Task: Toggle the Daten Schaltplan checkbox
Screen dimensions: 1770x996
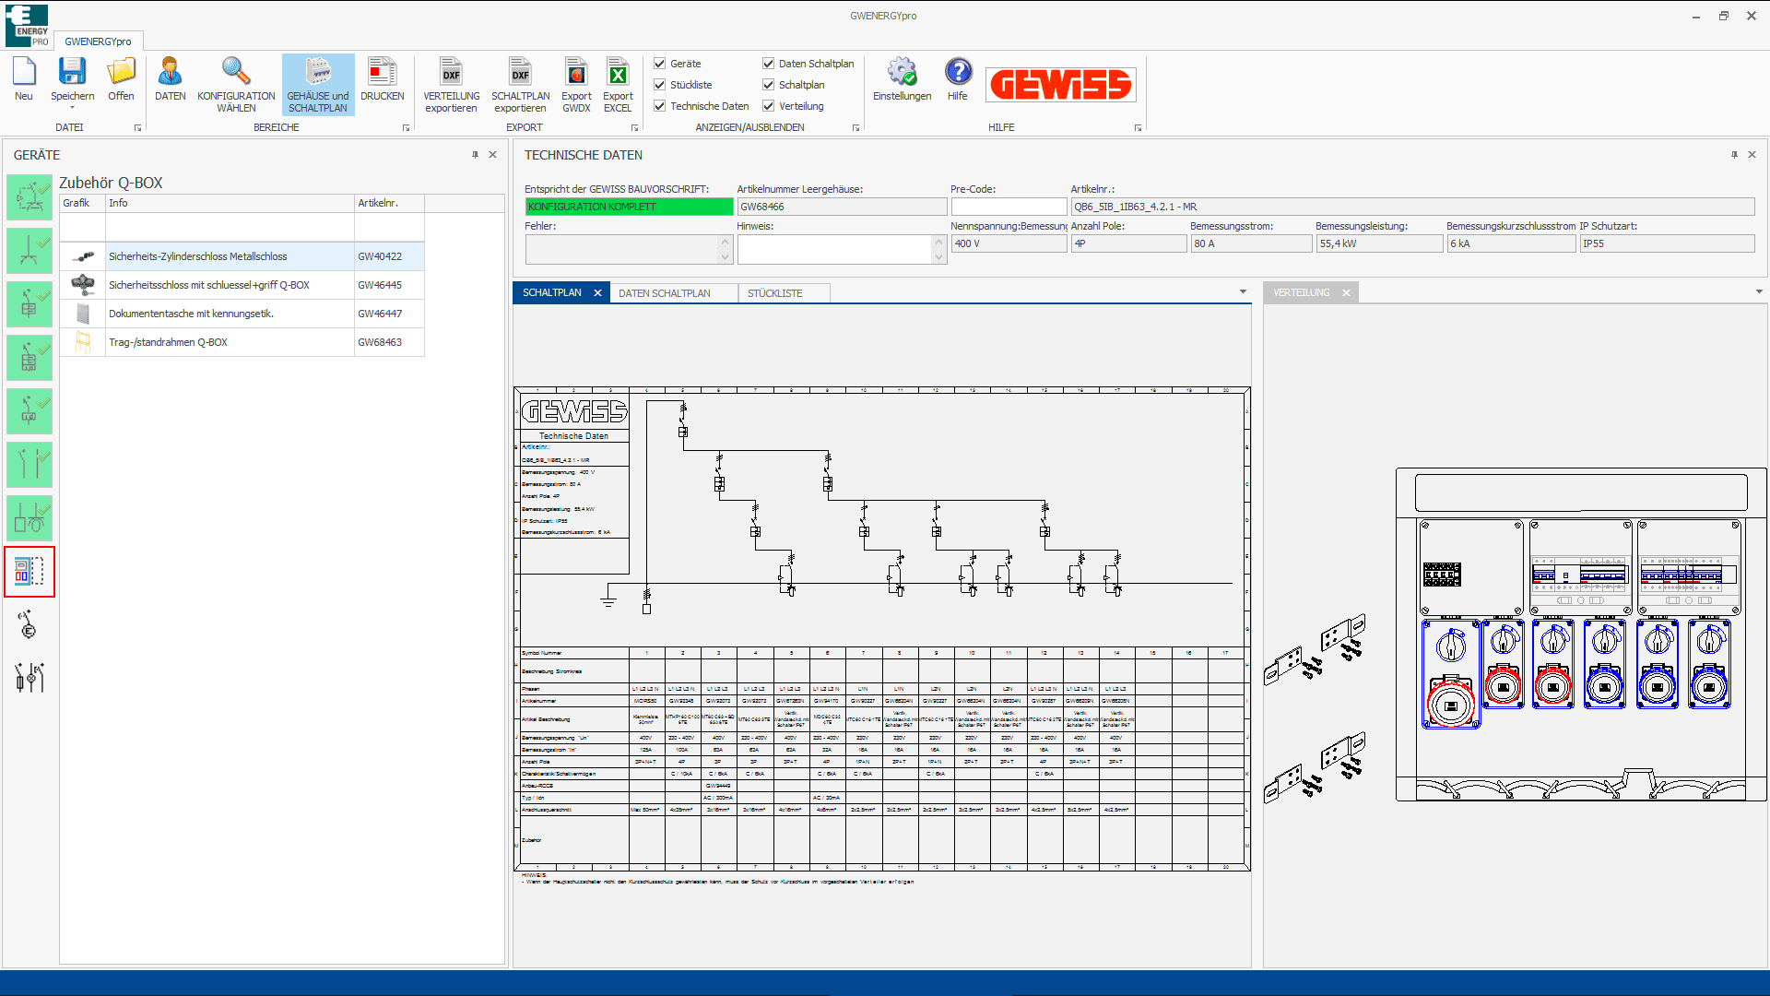Action: click(x=769, y=64)
